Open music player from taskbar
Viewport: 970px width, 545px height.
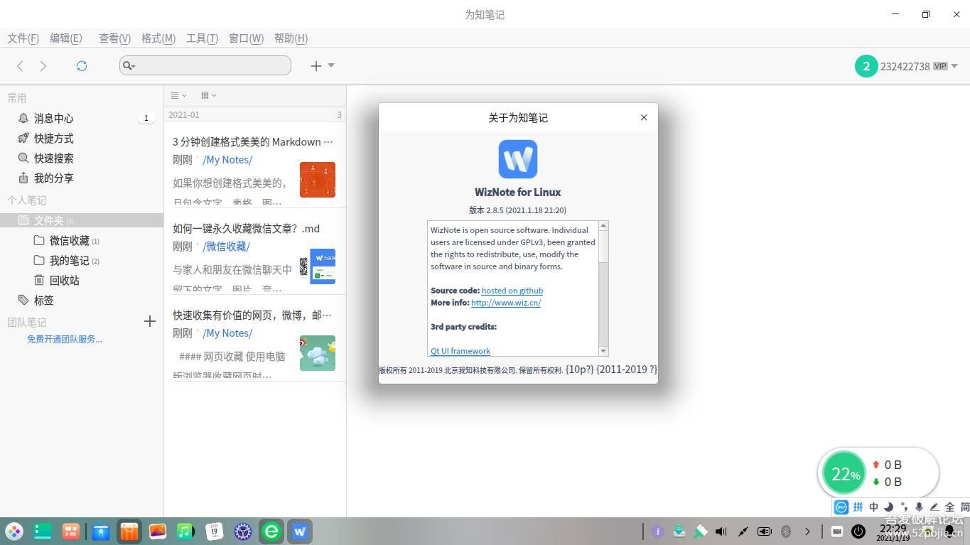click(x=185, y=531)
